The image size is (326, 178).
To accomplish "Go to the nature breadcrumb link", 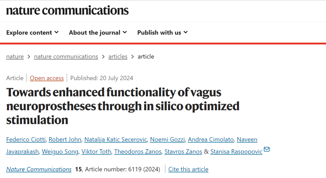I will (15, 57).
